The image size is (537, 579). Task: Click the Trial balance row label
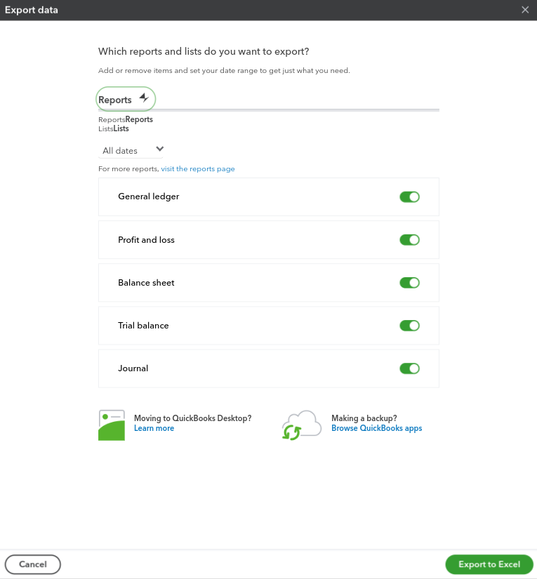click(x=143, y=326)
